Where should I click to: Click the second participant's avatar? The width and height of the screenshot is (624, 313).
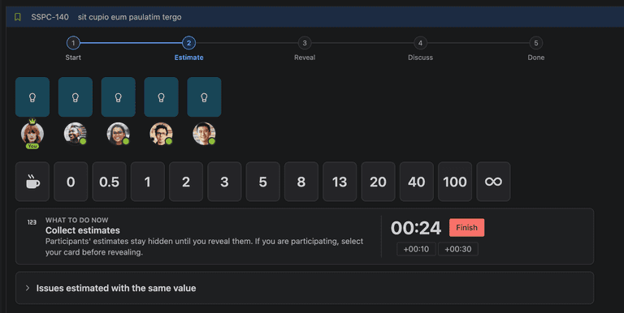coord(76,134)
